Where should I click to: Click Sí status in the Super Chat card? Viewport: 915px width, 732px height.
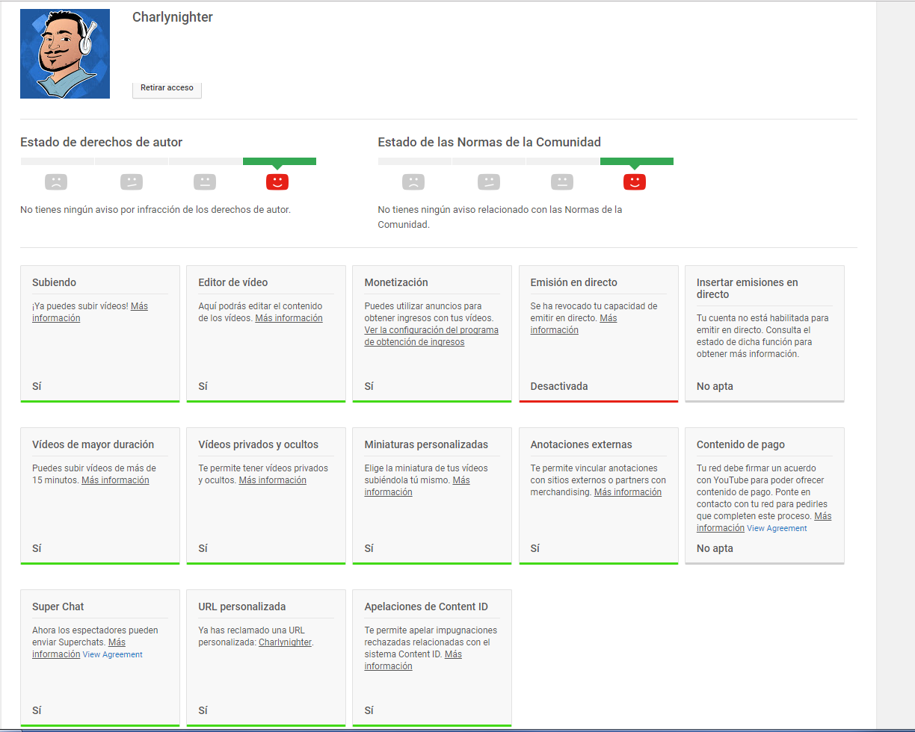click(37, 710)
